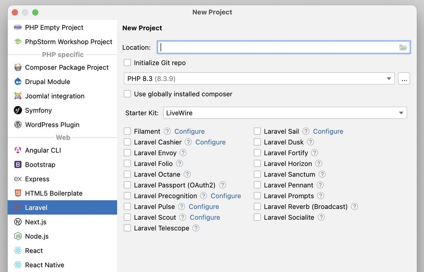424x272 pixels.
Task: Click the HTML5 Boilerplate shield icon
Action: [18, 193]
